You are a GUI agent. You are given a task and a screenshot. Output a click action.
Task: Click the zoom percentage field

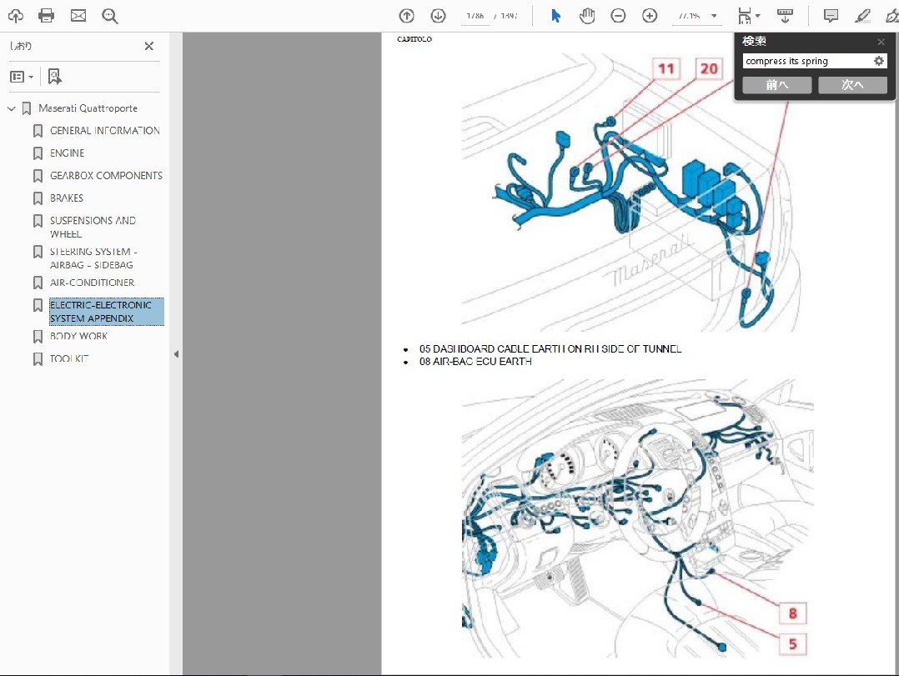[690, 16]
